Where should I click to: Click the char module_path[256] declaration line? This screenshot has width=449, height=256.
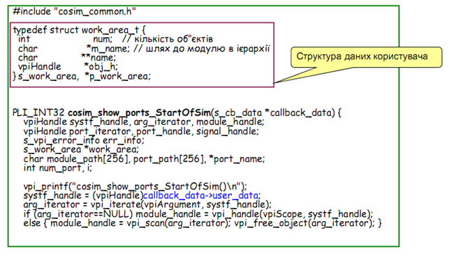click(x=144, y=159)
